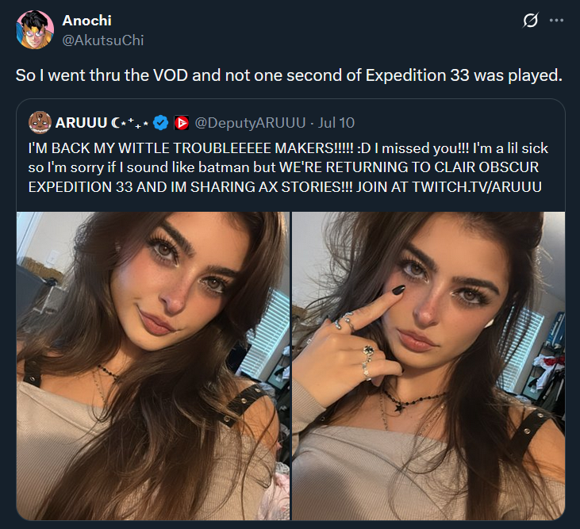The width and height of the screenshot is (580, 529).
Task: Click the moon and stars emoji in name
Action: (x=130, y=123)
